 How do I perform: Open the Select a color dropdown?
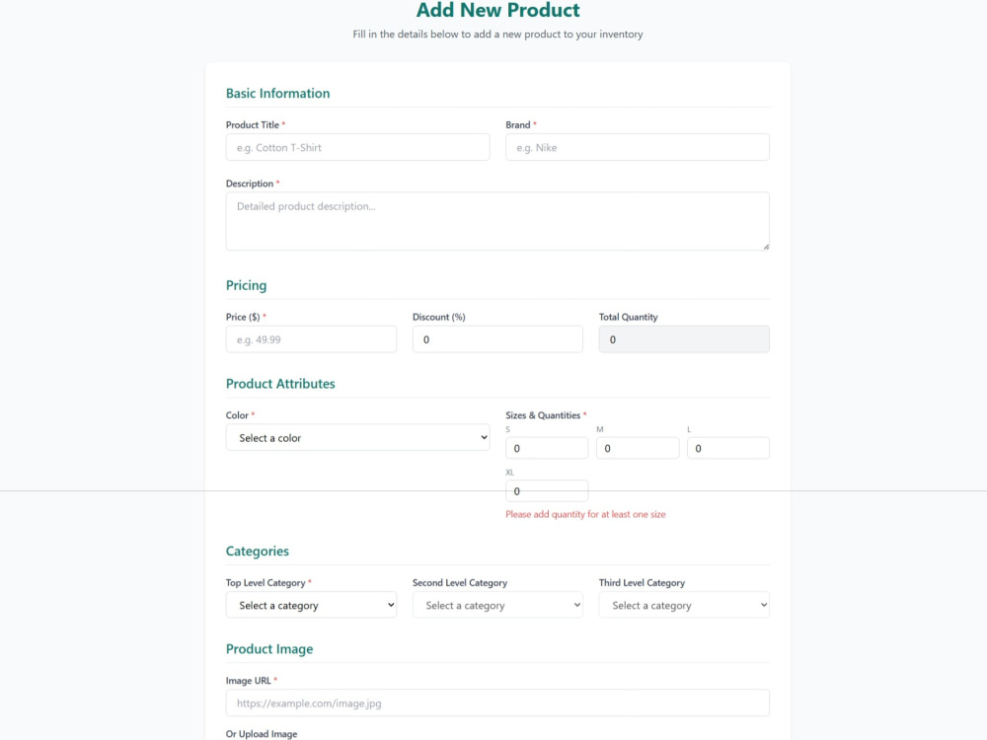click(357, 437)
